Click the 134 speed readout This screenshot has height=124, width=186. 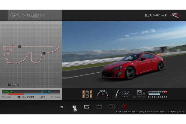click(125, 93)
